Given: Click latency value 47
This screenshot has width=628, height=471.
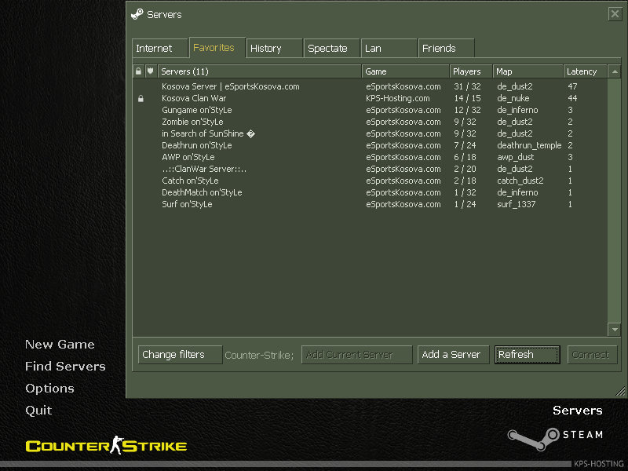Looking at the screenshot, I should pos(572,86).
